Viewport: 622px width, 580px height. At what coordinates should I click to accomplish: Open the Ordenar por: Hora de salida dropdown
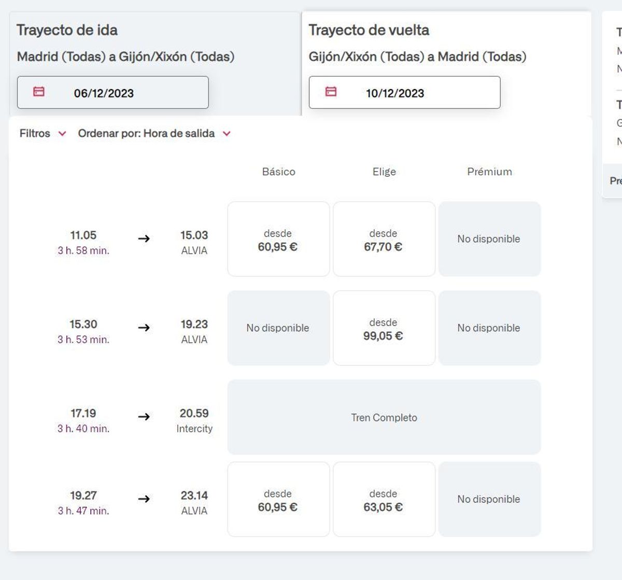(147, 133)
